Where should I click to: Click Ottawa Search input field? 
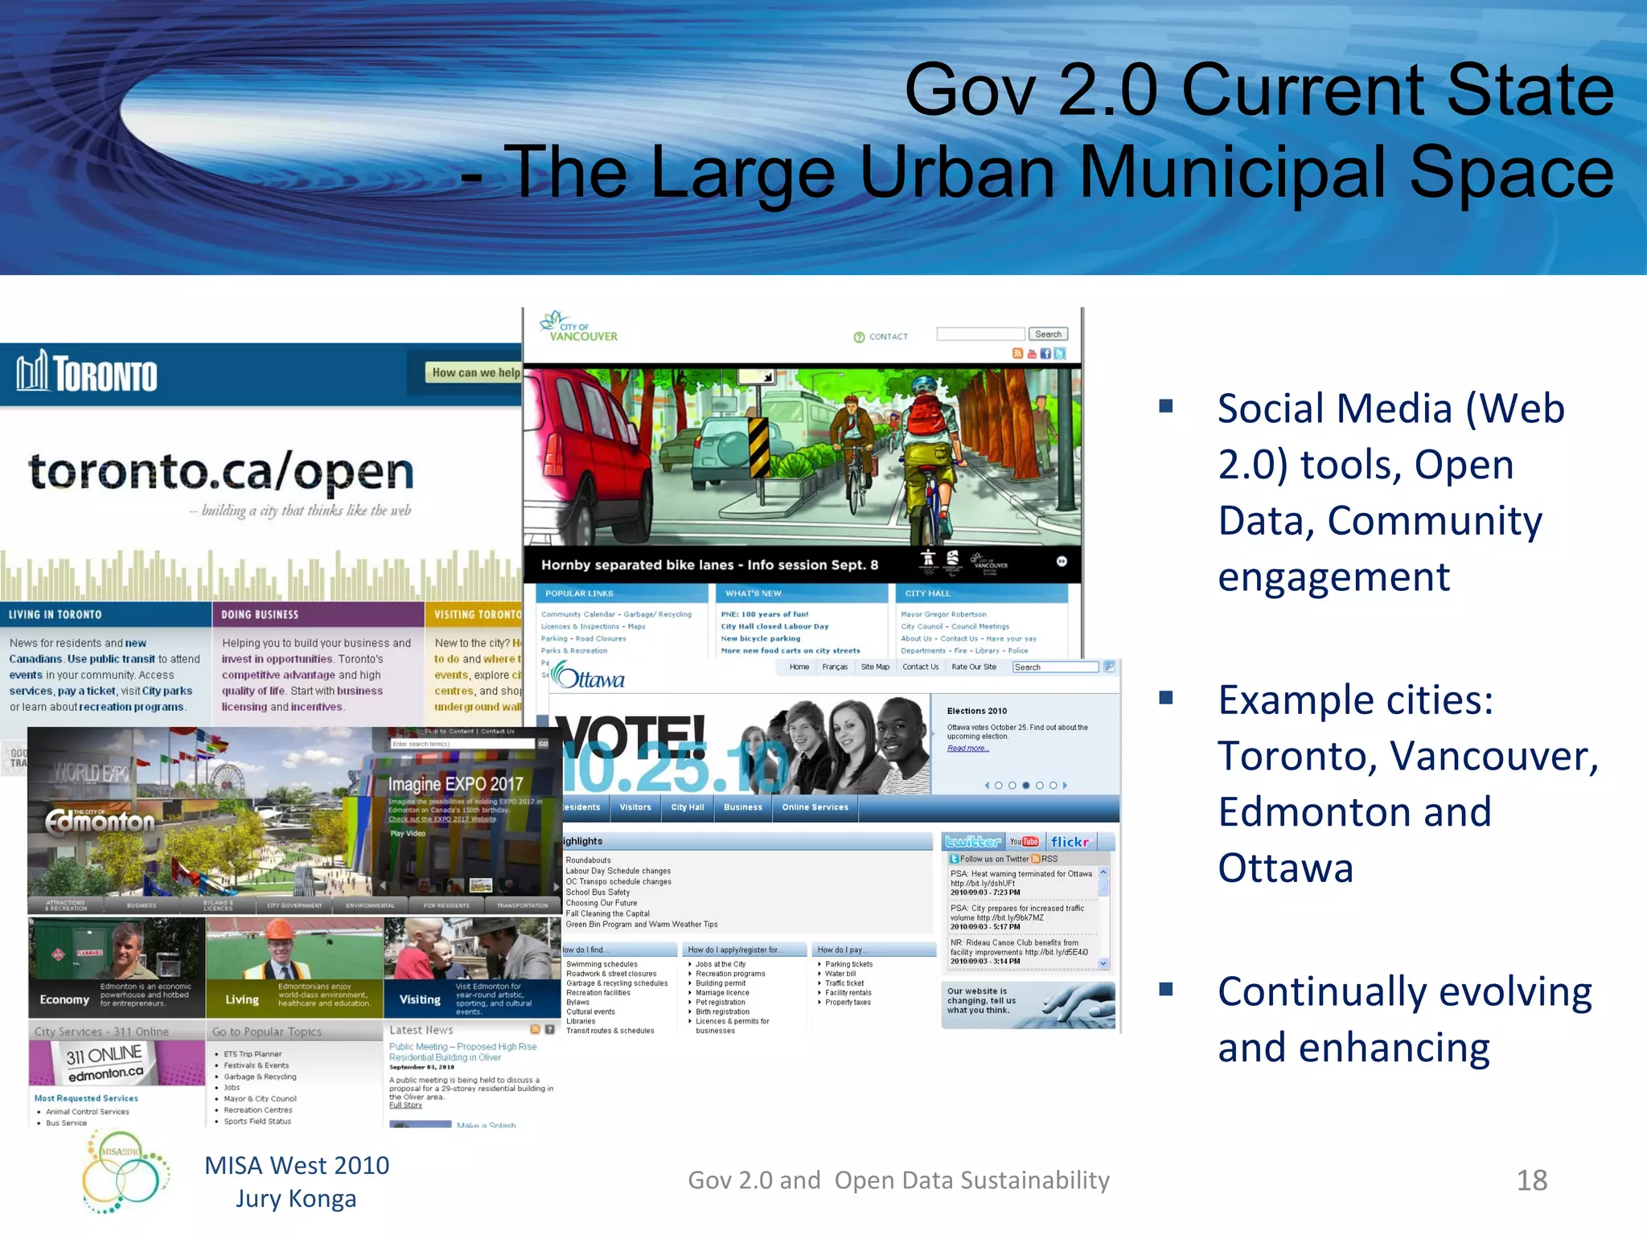pyautogui.click(x=1056, y=667)
